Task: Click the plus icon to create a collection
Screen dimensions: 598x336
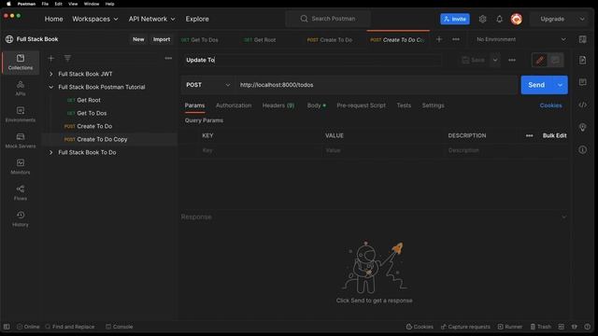Action: [51, 58]
